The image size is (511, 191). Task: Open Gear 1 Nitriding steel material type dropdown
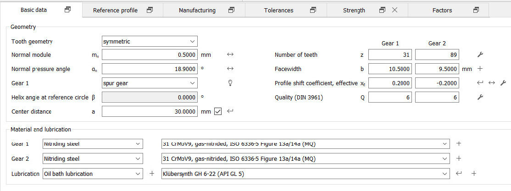click(x=93, y=143)
